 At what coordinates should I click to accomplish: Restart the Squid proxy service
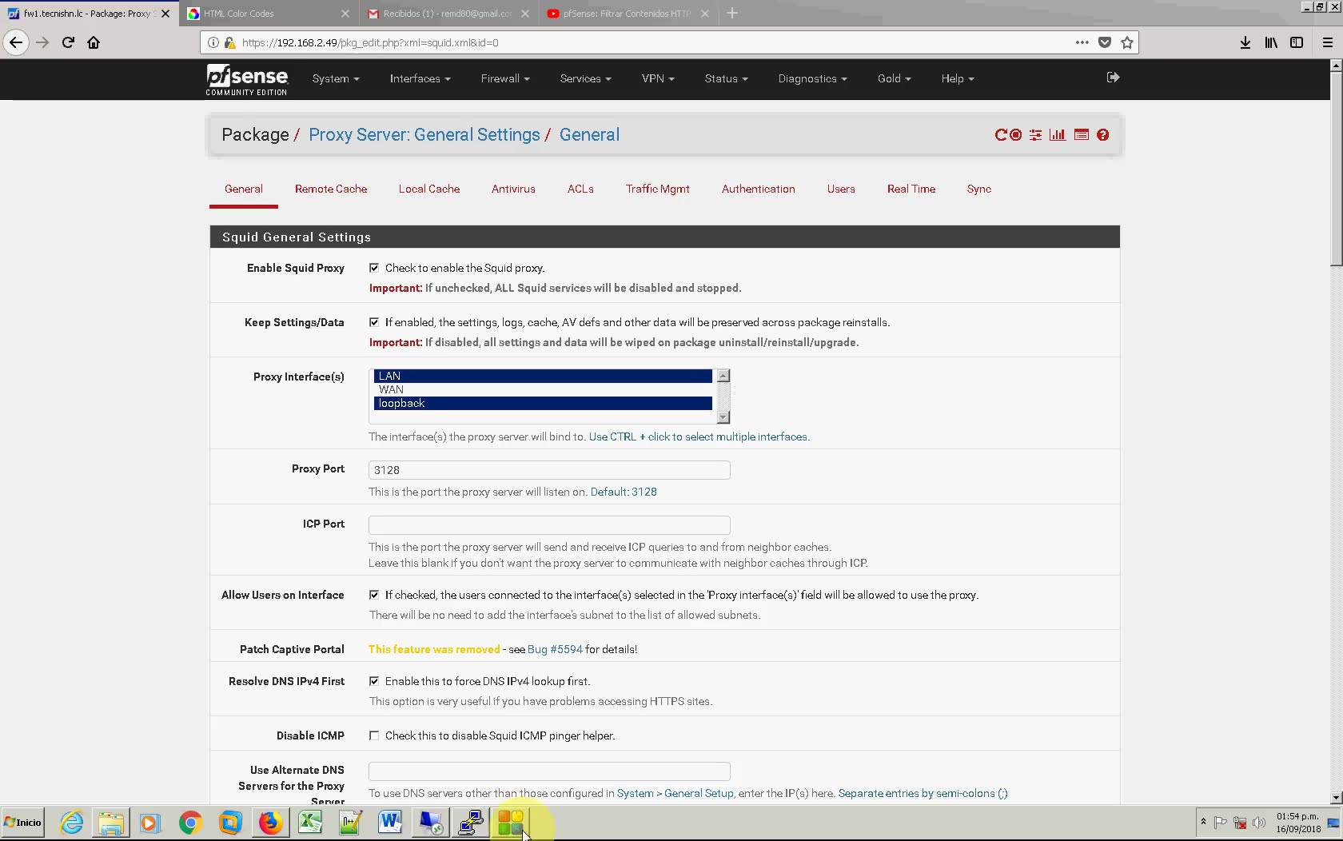click(1002, 135)
